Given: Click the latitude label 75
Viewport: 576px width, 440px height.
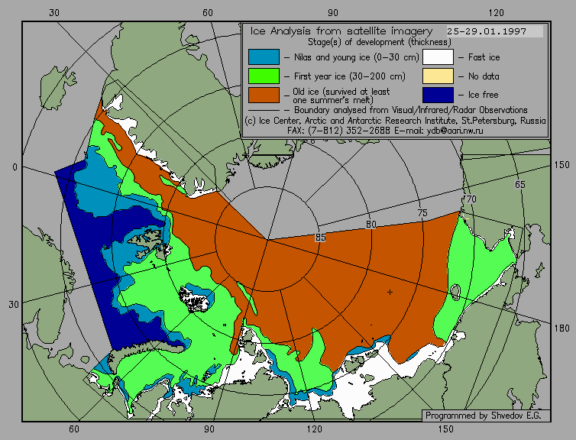Looking at the screenshot, I should tap(422, 212).
